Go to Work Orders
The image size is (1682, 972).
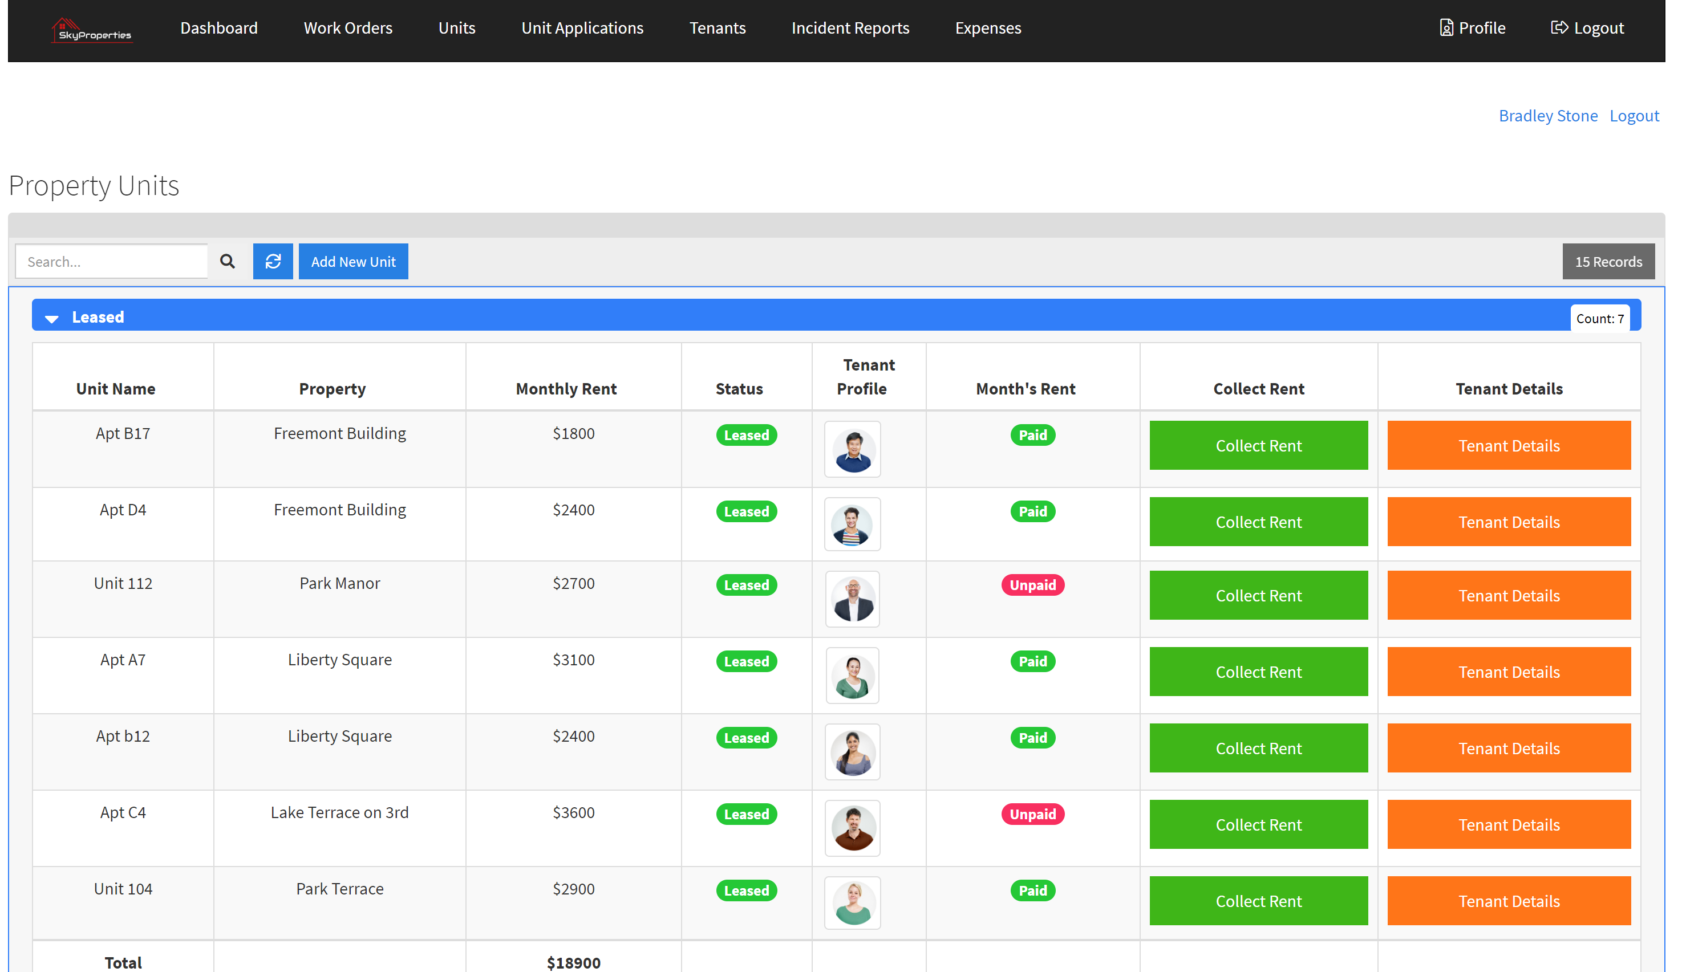coord(348,28)
